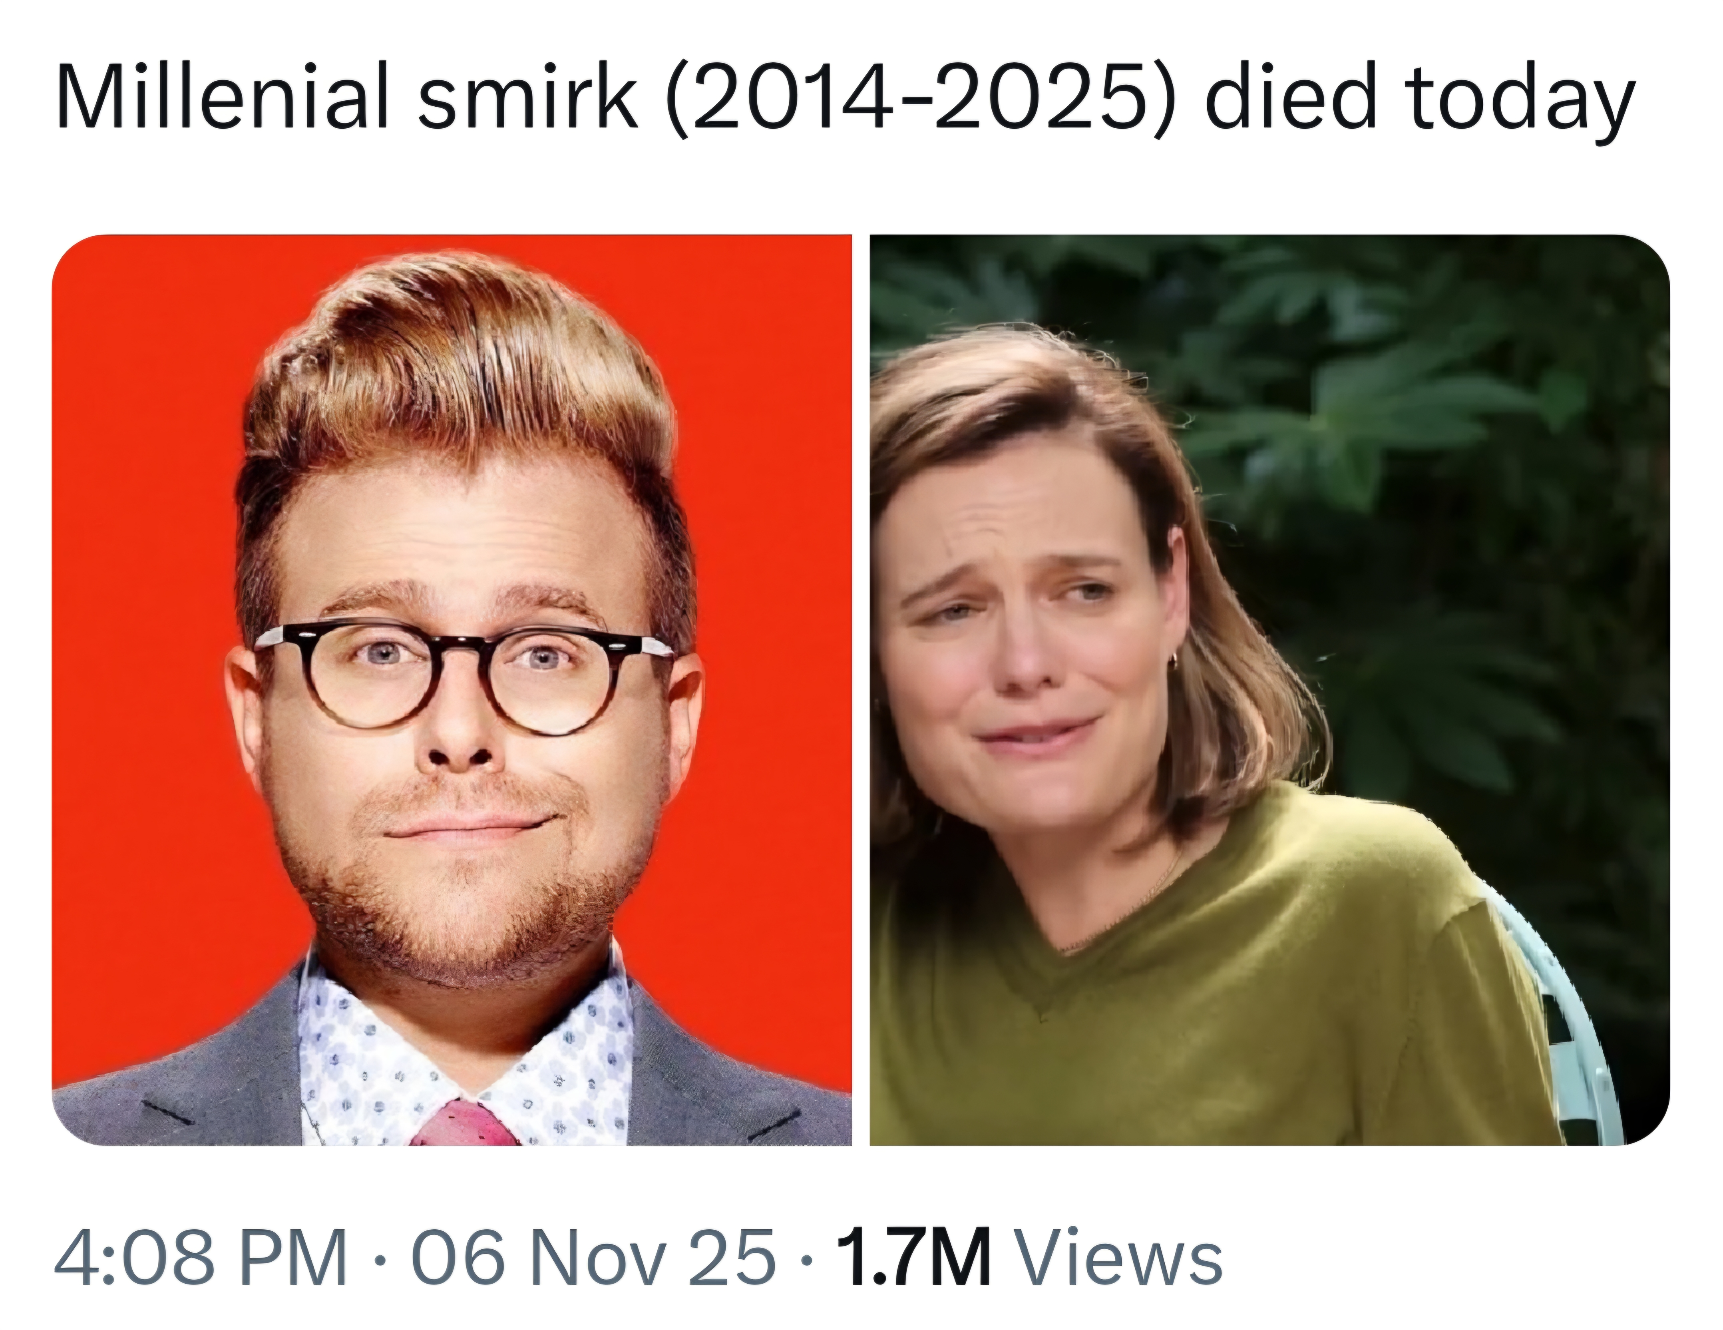Click the word "Millenial" in the tweet
The height and width of the screenshot is (1330, 1723).
pos(222,100)
